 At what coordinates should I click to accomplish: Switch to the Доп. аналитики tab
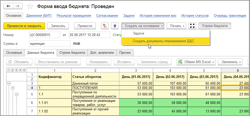point(102,53)
